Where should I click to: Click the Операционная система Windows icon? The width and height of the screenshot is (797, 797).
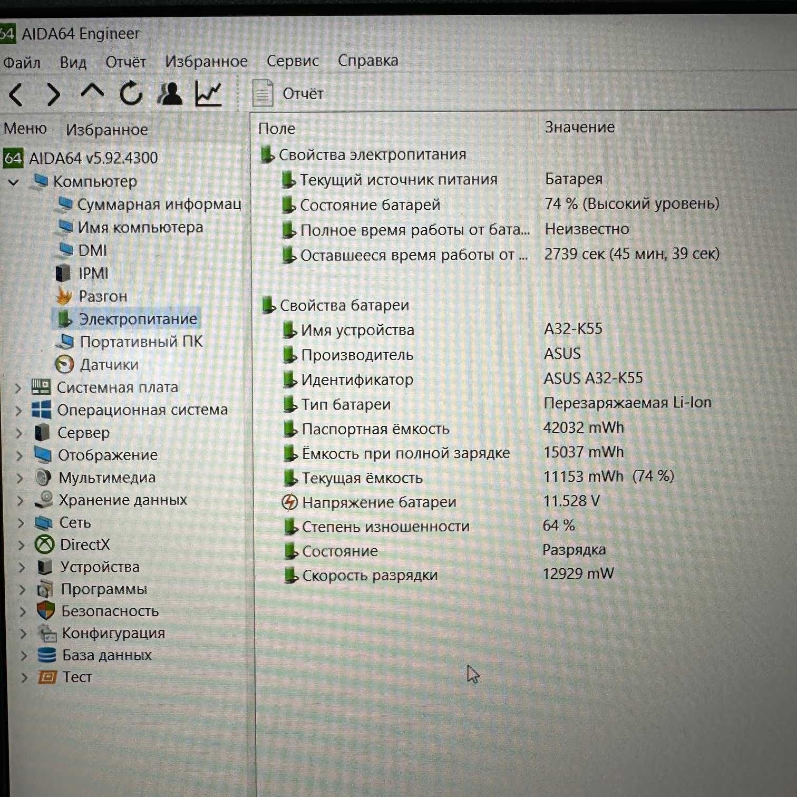(41, 410)
